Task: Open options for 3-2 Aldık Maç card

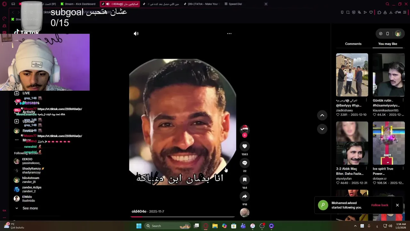Action: (x=366, y=169)
